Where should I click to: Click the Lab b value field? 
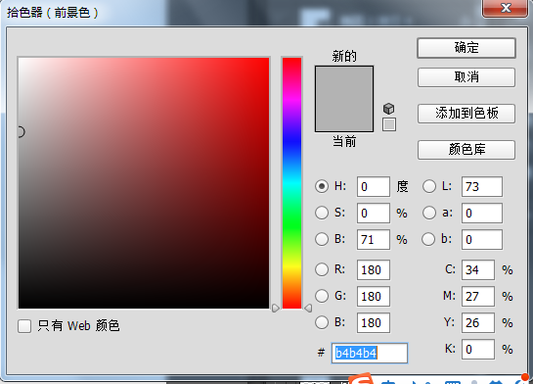(x=482, y=240)
